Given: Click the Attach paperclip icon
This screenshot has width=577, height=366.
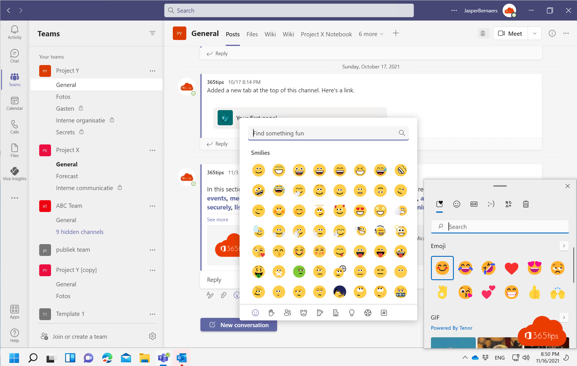Looking at the screenshot, I should point(223,295).
